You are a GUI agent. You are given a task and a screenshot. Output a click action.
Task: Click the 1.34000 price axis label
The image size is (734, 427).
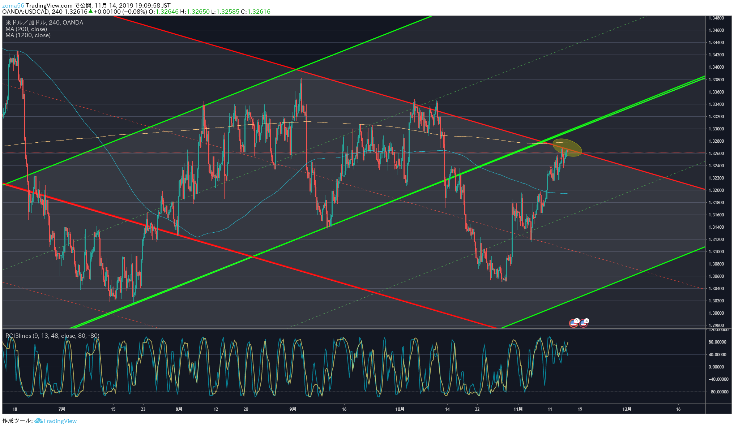click(716, 67)
